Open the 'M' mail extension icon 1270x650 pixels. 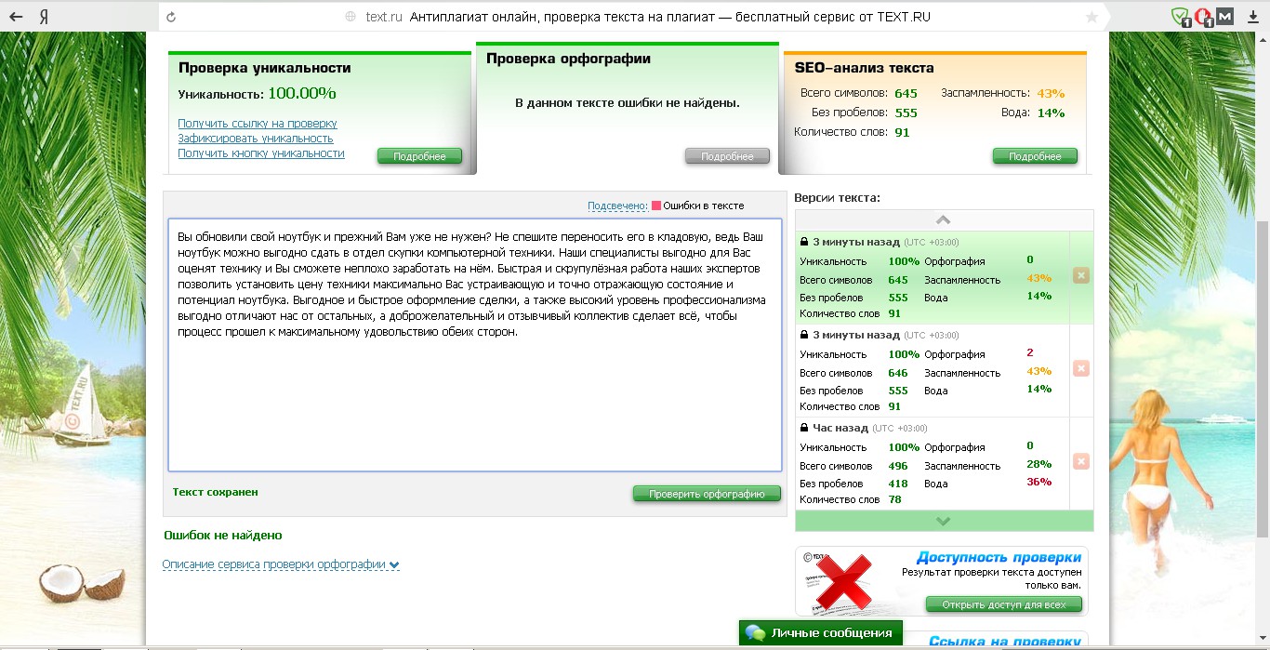(x=1225, y=17)
